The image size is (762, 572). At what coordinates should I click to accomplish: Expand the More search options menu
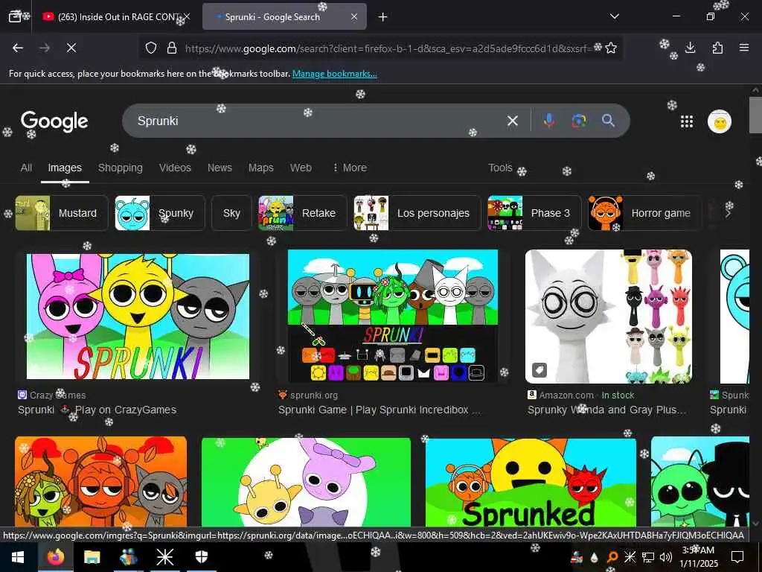pos(350,168)
